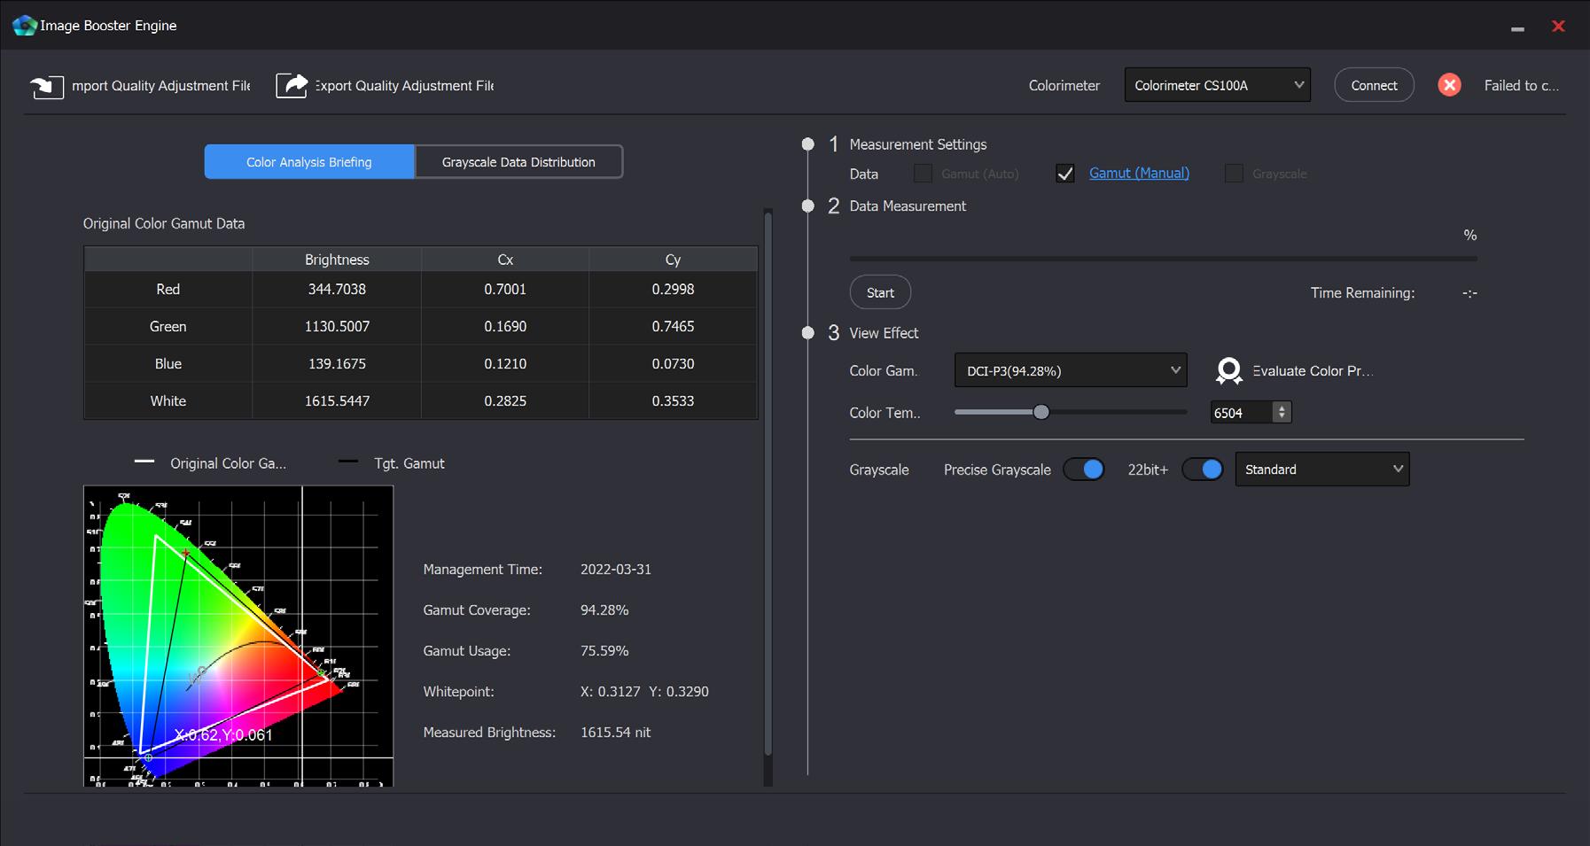Click the Export Quality Adjustment File icon
This screenshot has height=846, width=1590.
(x=292, y=86)
